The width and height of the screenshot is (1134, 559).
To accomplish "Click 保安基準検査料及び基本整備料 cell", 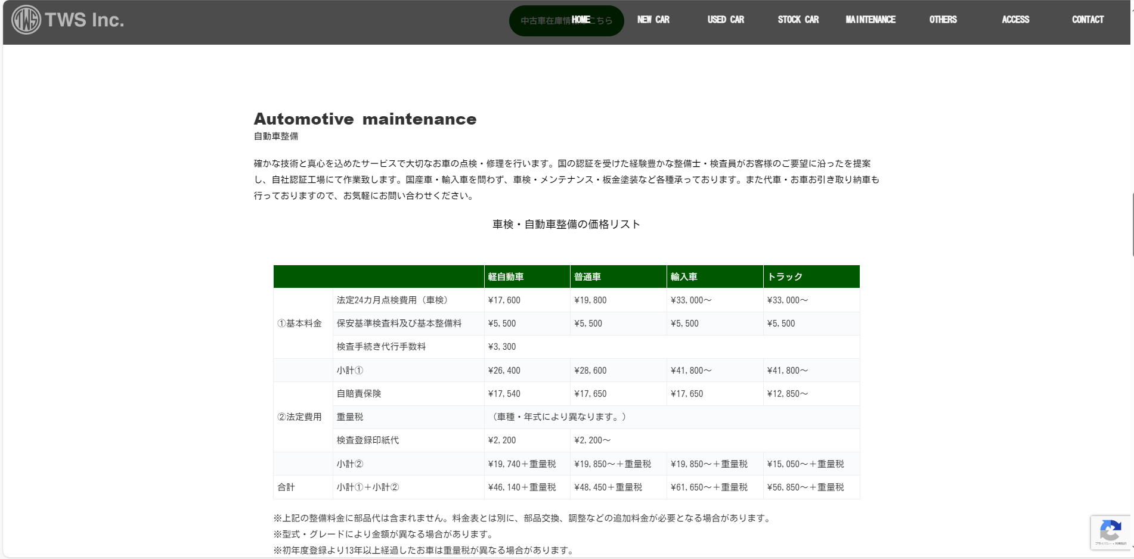I will pos(408,324).
